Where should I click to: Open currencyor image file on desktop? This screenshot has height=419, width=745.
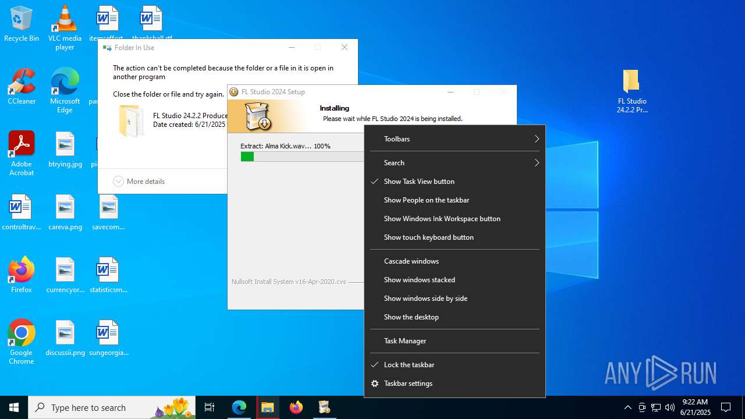65,275
